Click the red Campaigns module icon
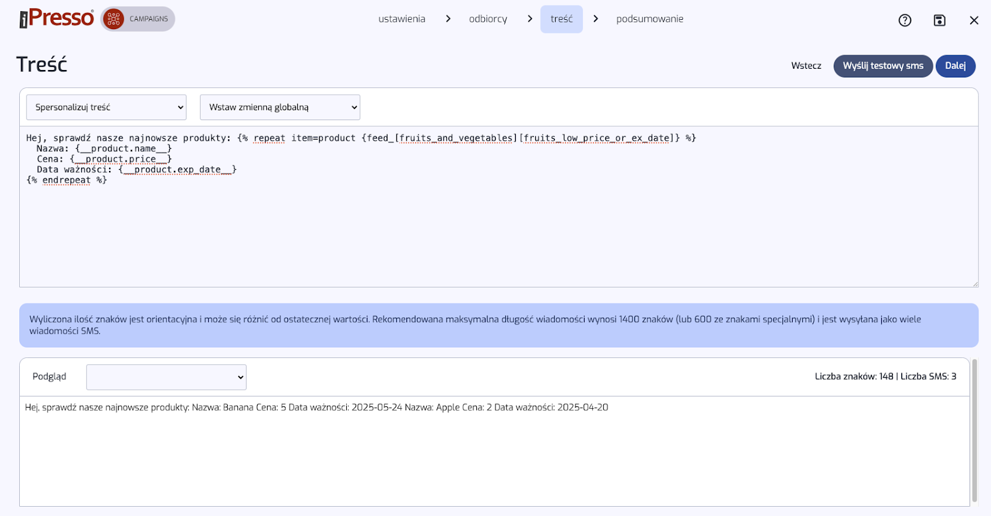This screenshot has height=516, width=991. 113,19
